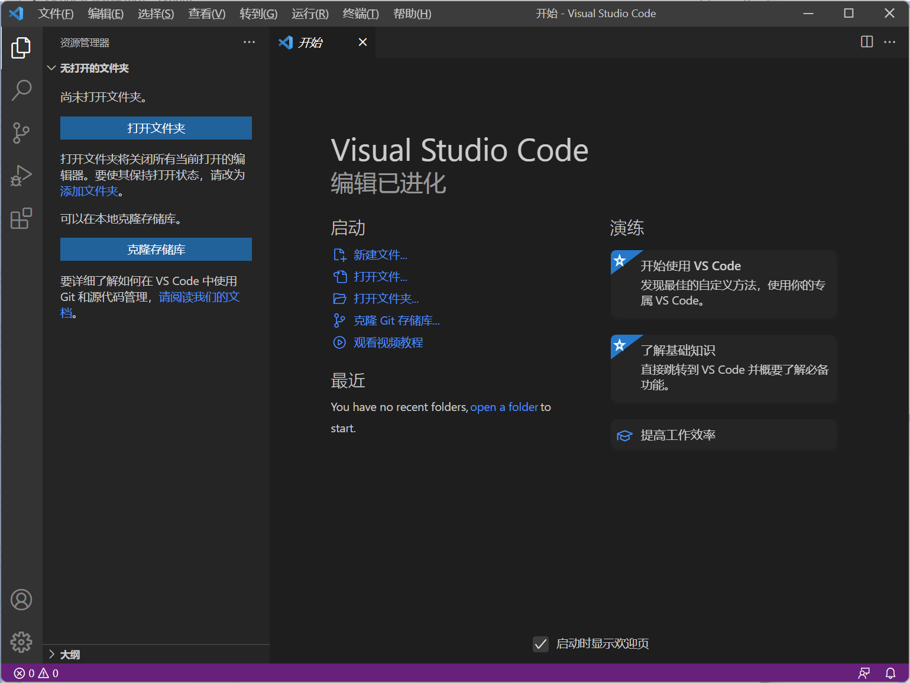Click the errors and warnings status indicator
The width and height of the screenshot is (910, 683).
point(36,673)
